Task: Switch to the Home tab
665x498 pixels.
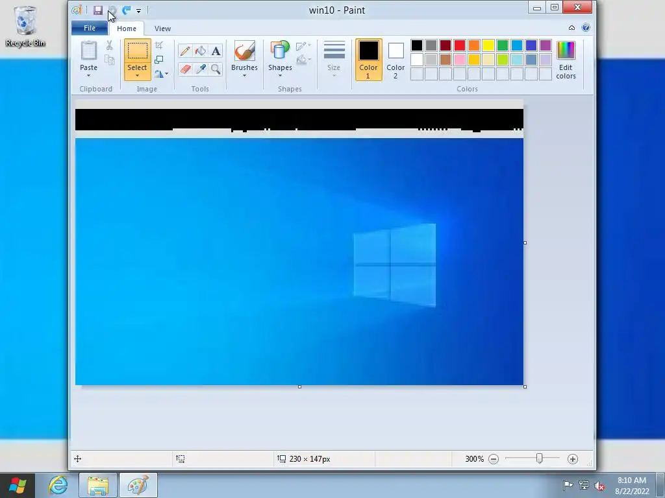Action: pyautogui.click(x=127, y=29)
